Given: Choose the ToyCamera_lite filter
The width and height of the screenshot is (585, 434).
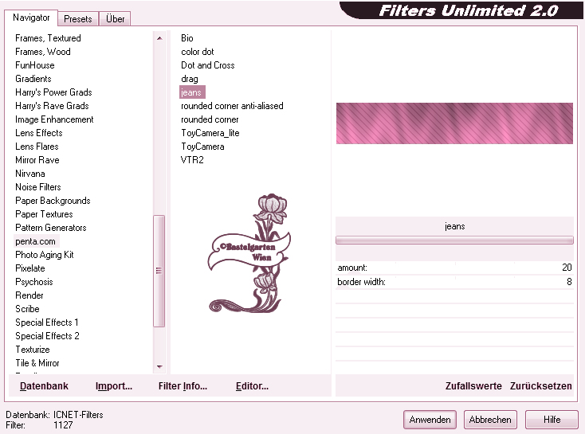Looking at the screenshot, I should tap(210, 133).
